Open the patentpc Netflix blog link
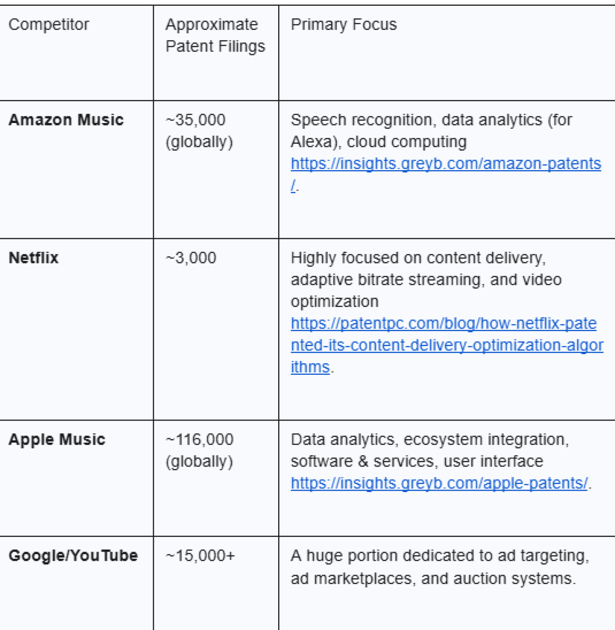The height and width of the screenshot is (630, 615). tap(443, 324)
